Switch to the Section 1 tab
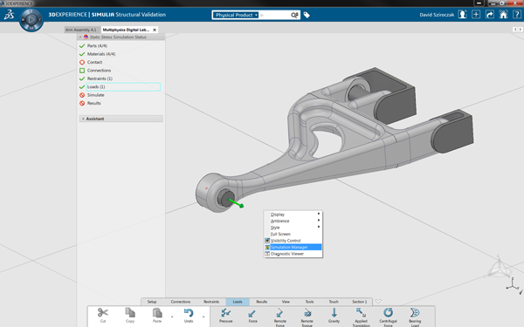Image resolution: width=524 pixels, height=327 pixels. (359, 302)
